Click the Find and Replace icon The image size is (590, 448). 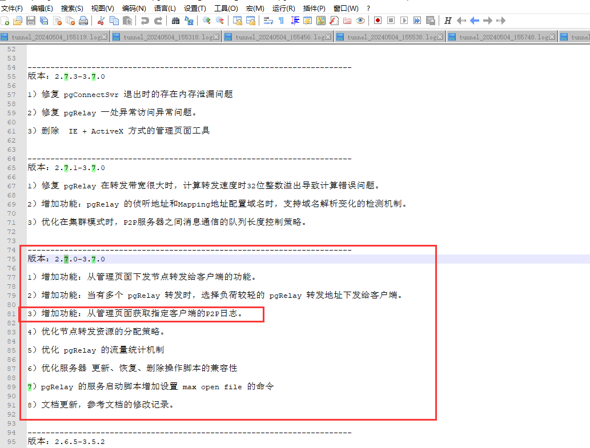point(188,21)
